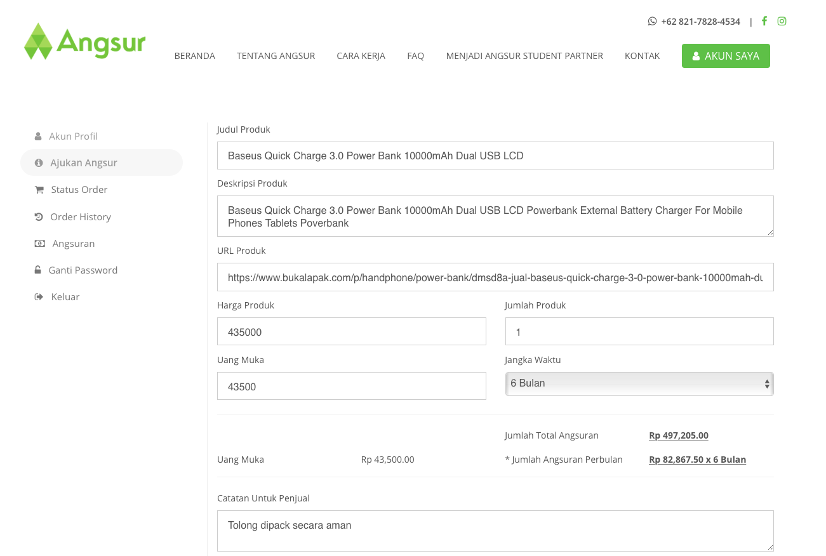Click the Order History clock icon
Image resolution: width=826 pixels, height=556 pixels.
pos(38,216)
